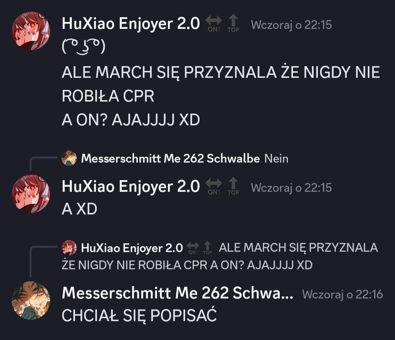Viewport: 395px width, 340px height.
Task: Jump to replied message ALE MARCH SIĘ PRZYZNALA preview
Action: [219, 256]
